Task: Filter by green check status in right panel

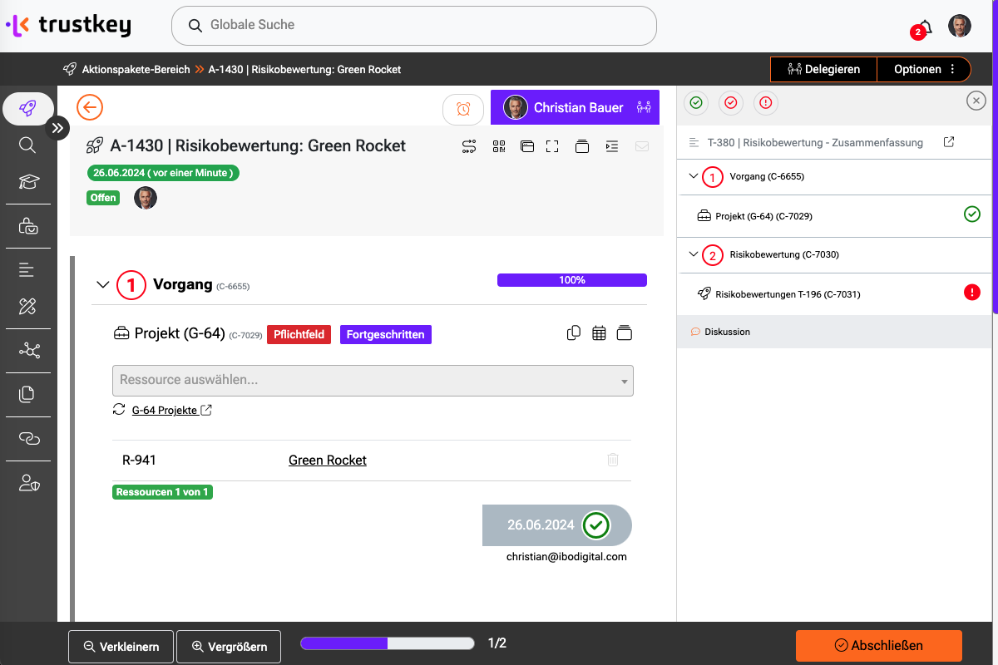Action: [x=696, y=102]
